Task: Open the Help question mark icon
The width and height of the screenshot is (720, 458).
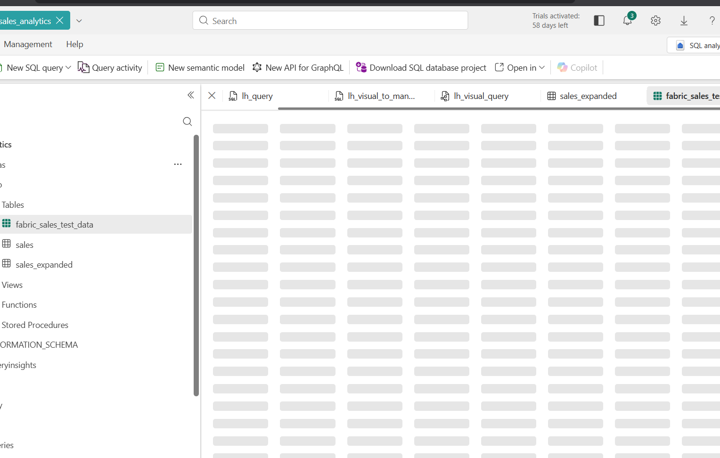Action: pyautogui.click(x=712, y=20)
